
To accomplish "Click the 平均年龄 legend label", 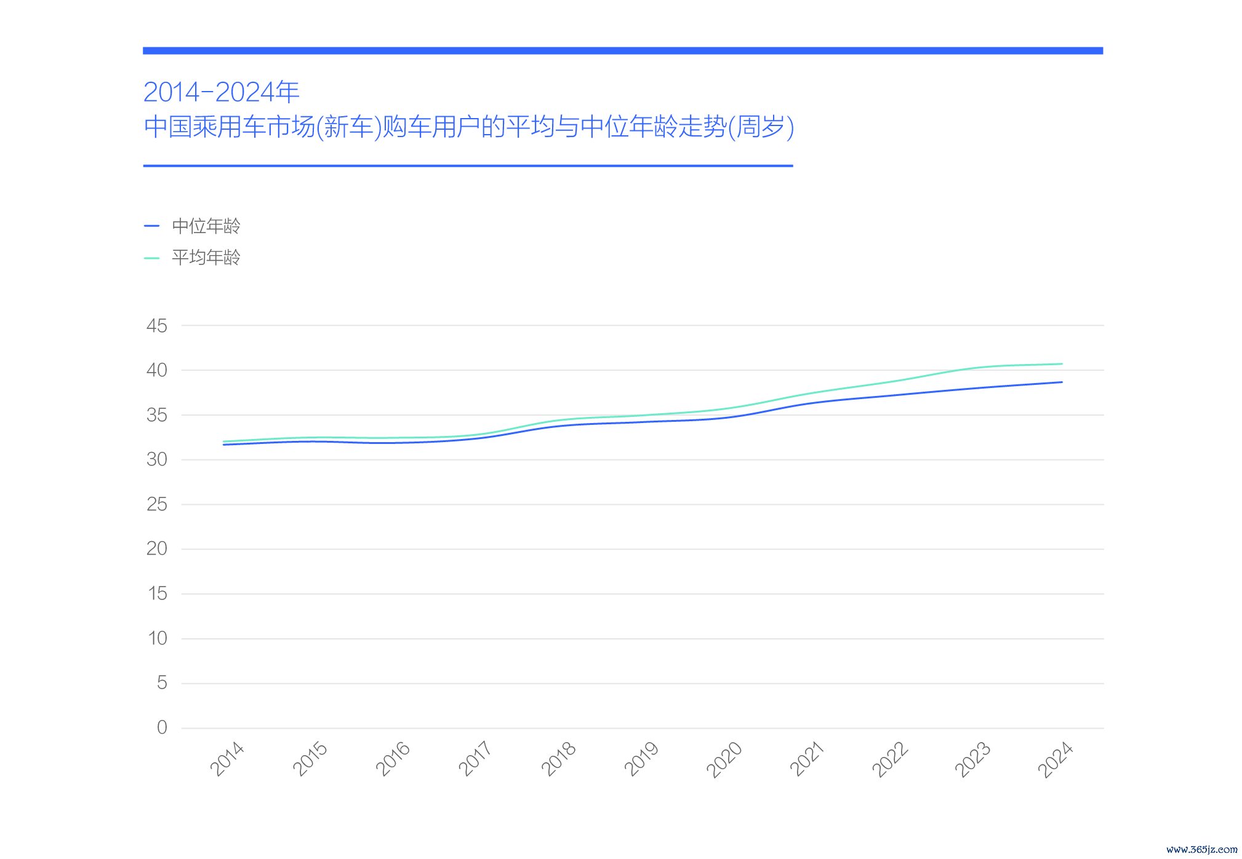I will pyautogui.click(x=206, y=257).
